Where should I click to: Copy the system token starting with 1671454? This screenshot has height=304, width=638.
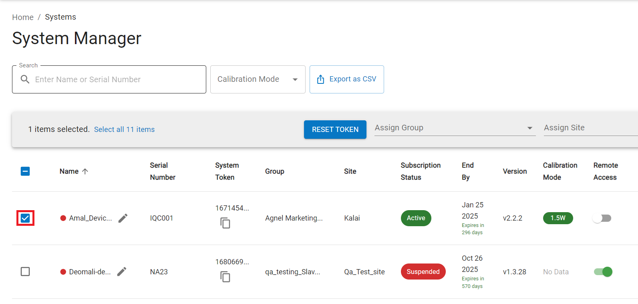click(x=225, y=223)
